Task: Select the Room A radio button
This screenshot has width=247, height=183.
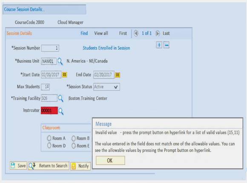Action: 49,138
